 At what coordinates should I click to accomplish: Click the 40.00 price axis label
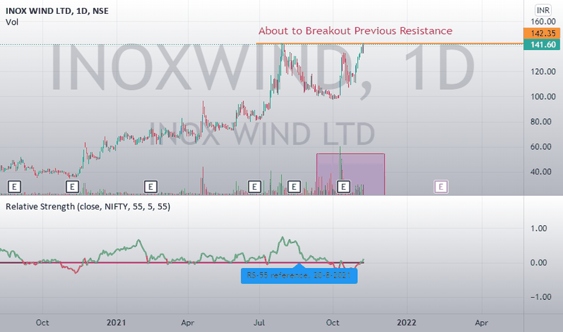tap(541, 171)
